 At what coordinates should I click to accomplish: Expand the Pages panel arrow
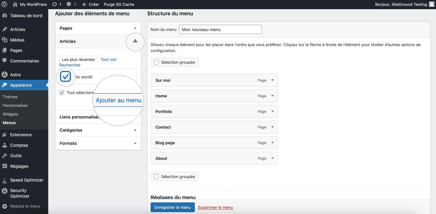coord(135,28)
